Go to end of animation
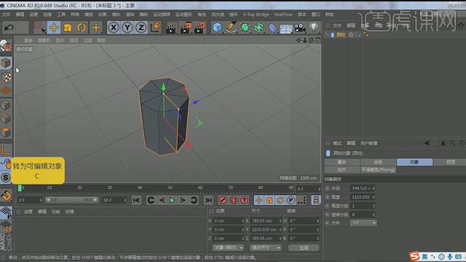 tap(208, 200)
